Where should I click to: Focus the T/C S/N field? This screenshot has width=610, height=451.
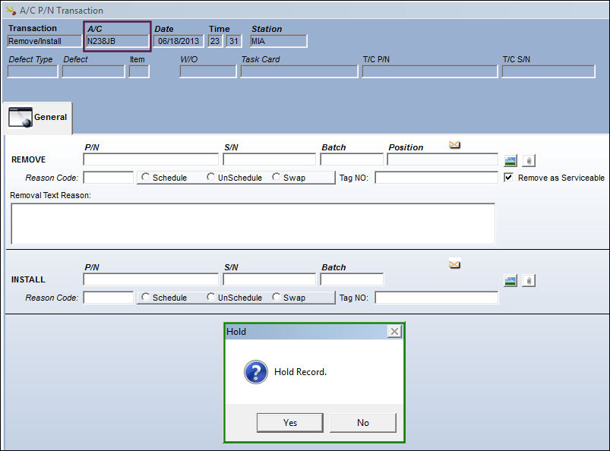click(548, 71)
